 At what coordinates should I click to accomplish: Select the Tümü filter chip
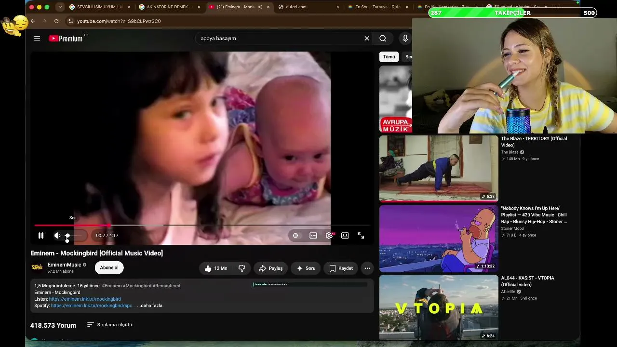coord(389,57)
